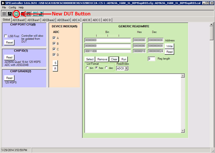Click the Remove button
The image size is (215, 153).
tap(102, 59)
